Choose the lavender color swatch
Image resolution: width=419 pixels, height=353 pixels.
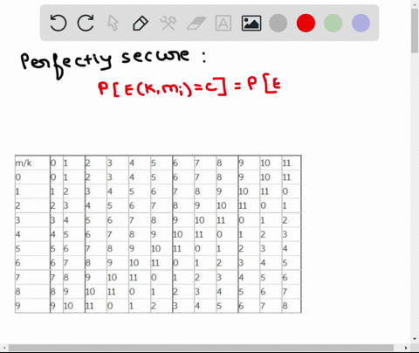pos(361,23)
